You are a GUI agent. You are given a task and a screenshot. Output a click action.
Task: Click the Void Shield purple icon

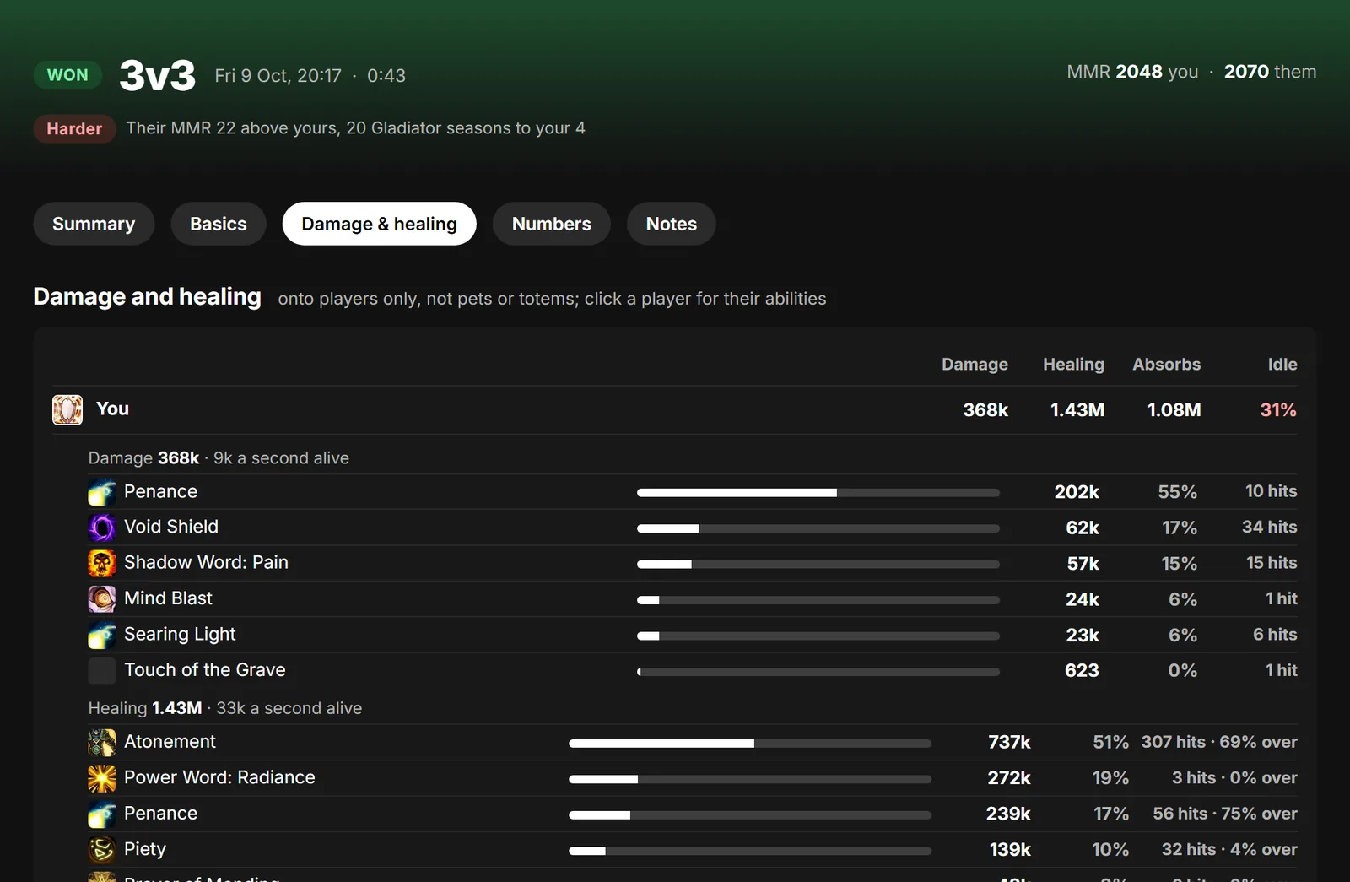102,527
